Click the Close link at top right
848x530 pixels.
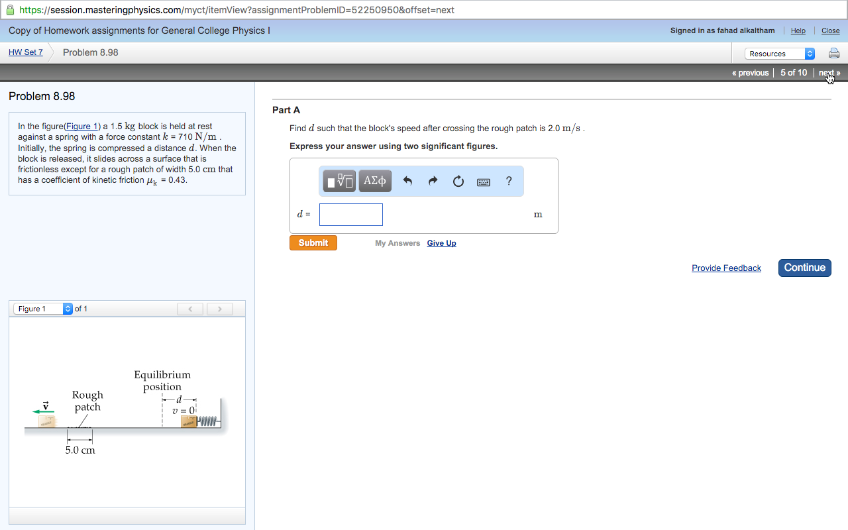click(831, 30)
